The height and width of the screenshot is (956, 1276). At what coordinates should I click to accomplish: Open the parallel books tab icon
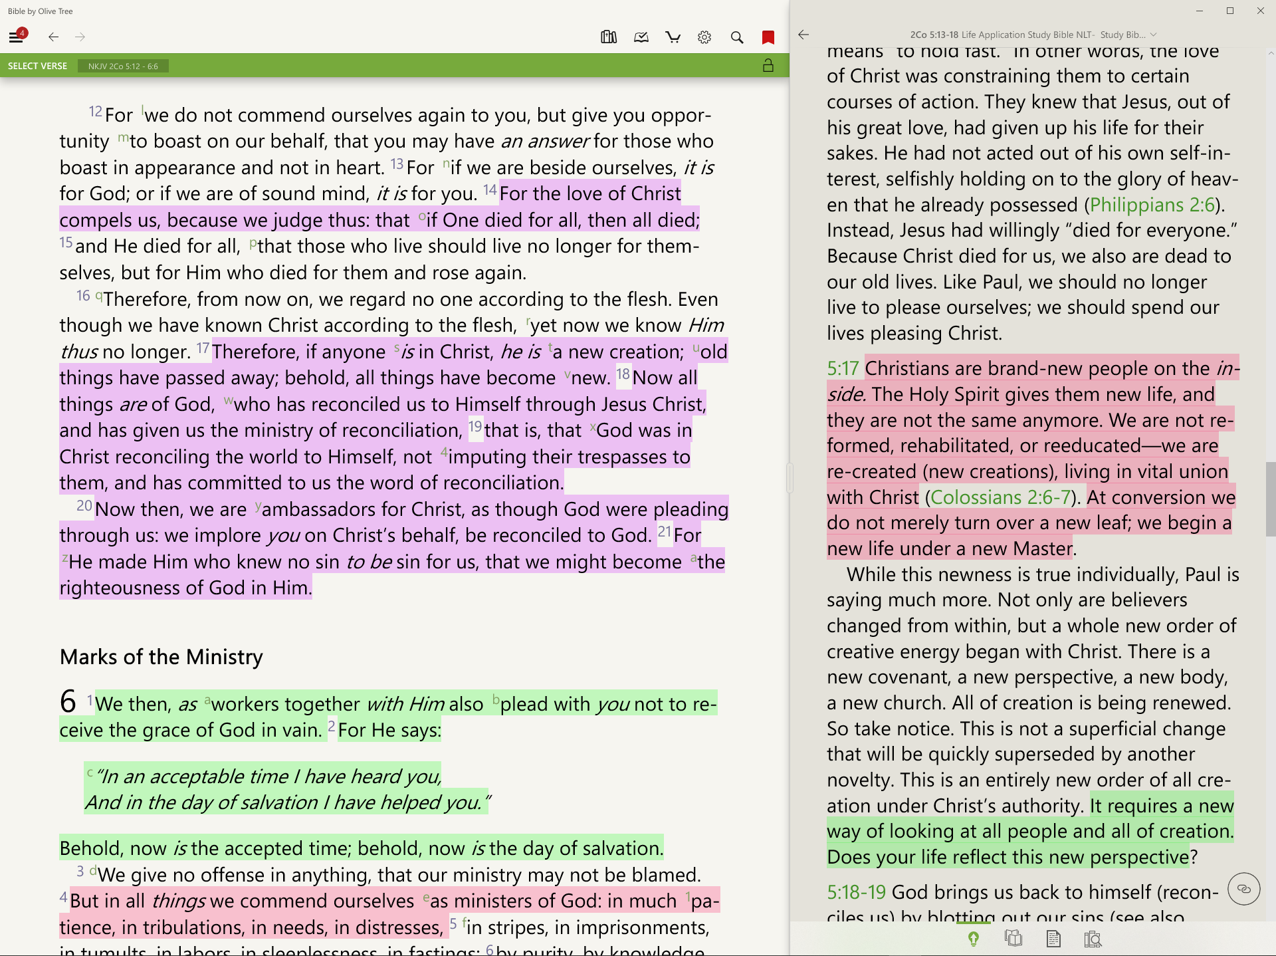1013,939
